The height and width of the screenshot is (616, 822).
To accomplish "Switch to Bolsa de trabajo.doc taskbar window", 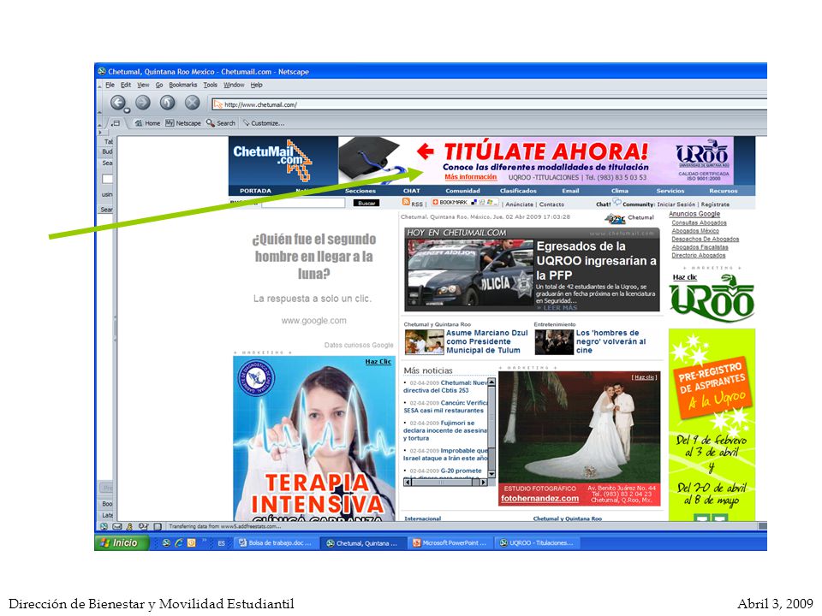I will (276, 543).
